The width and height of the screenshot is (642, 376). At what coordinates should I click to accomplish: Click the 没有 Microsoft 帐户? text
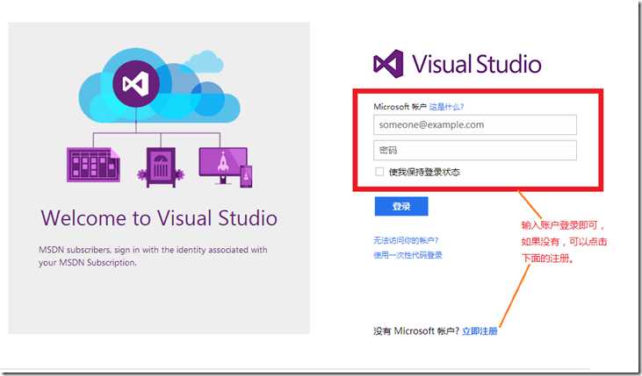(416, 331)
